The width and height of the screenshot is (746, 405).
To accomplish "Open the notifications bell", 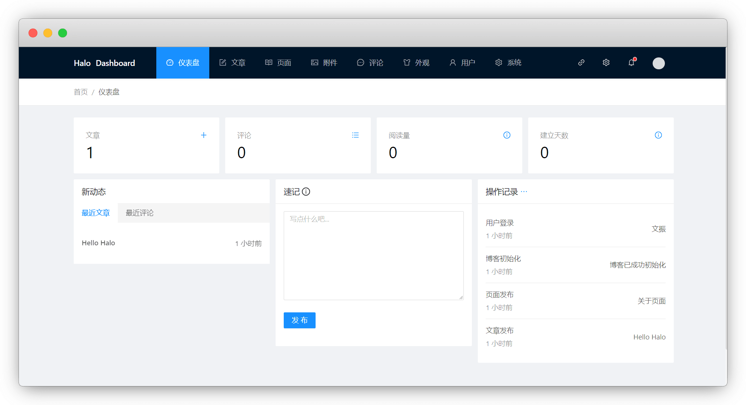I will click(x=632, y=63).
